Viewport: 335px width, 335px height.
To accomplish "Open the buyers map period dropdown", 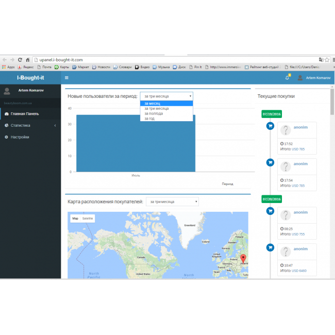I will coord(172,202).
